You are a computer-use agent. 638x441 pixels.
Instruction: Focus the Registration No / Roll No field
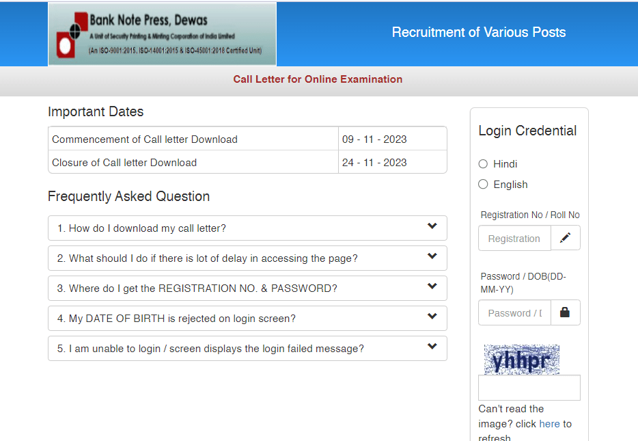[514, 238]
